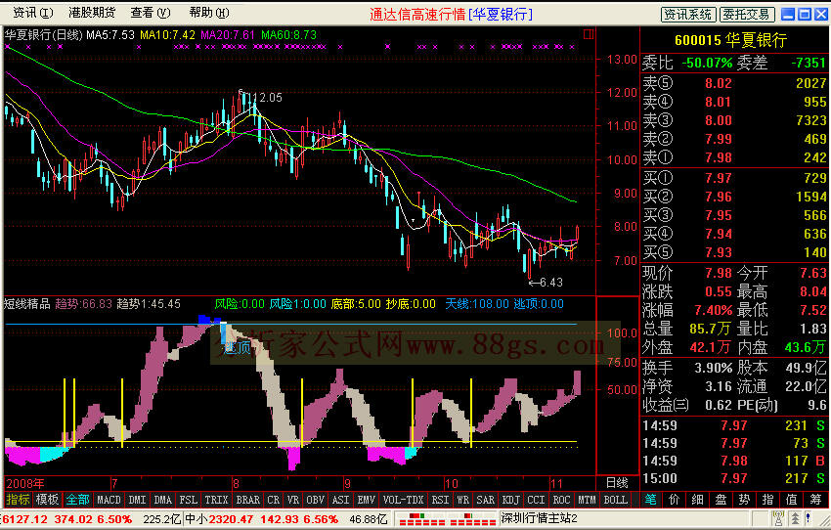Click the 委托交易 button
Screen dimensions: 831x530
tap(747, 15)
